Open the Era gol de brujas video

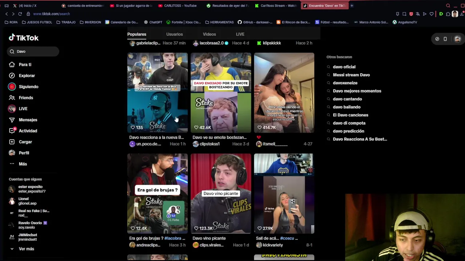[157, 193]
